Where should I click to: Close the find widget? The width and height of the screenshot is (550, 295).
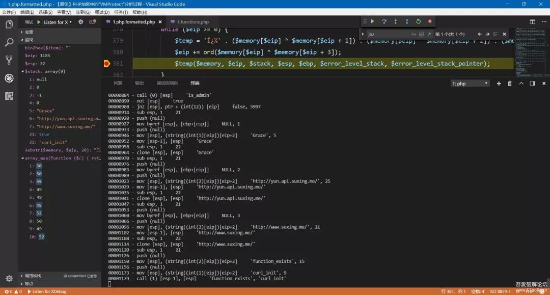tap(504, 34)
